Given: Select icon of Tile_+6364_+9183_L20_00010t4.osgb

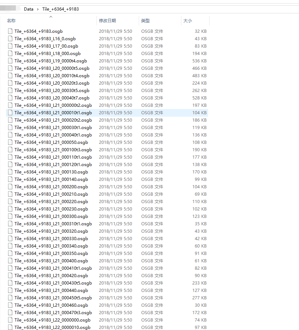Looking at the screenshot, I should [x=10, y=76].
